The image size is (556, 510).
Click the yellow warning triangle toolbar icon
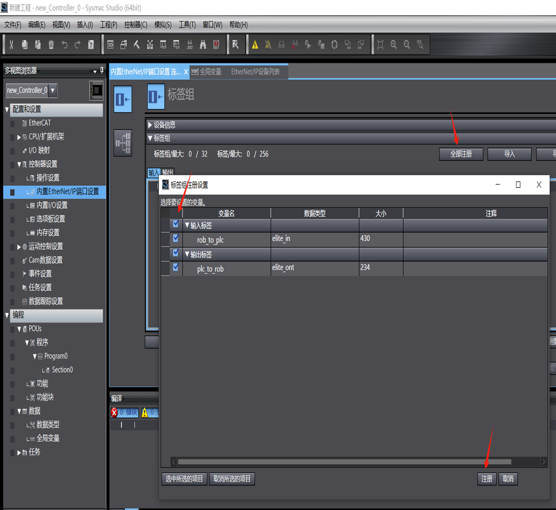[x=255, y=44]
